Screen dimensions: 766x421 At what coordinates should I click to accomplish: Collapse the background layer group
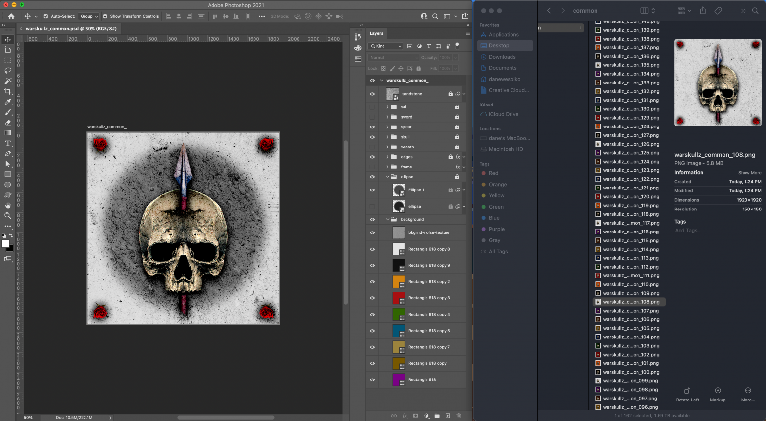click(x=387, y=220)
